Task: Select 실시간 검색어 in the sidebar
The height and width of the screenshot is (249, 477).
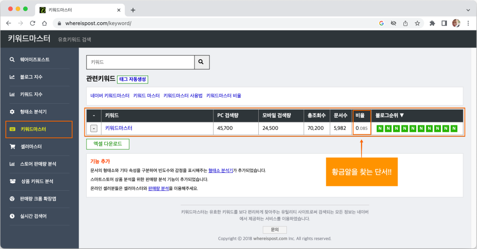Action: click(33, 216)
